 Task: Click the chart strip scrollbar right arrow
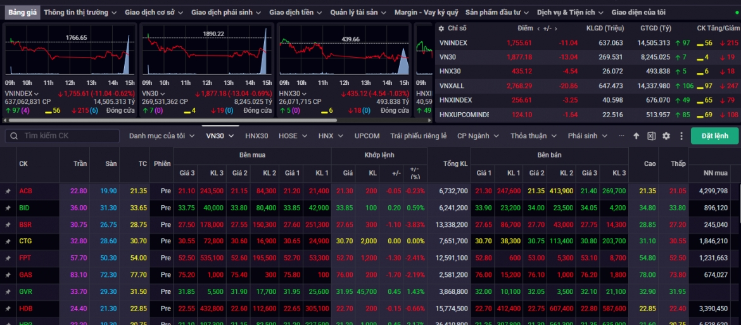tap(431, 120)
